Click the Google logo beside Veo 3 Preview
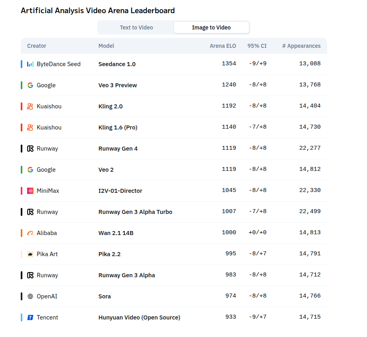Viewport: 367px width, 337px height. coord(30,85)
